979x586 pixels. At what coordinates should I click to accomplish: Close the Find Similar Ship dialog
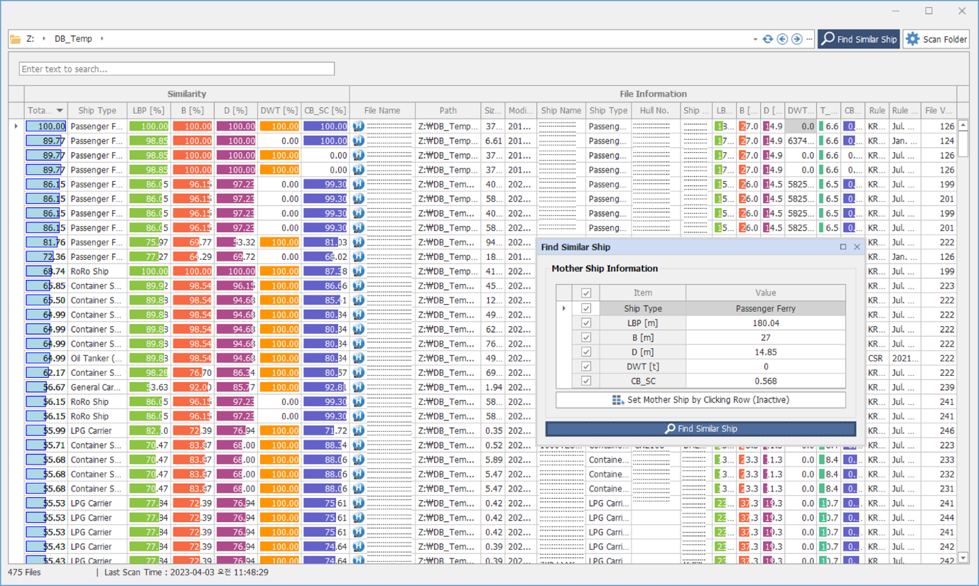tap(857, 246)
